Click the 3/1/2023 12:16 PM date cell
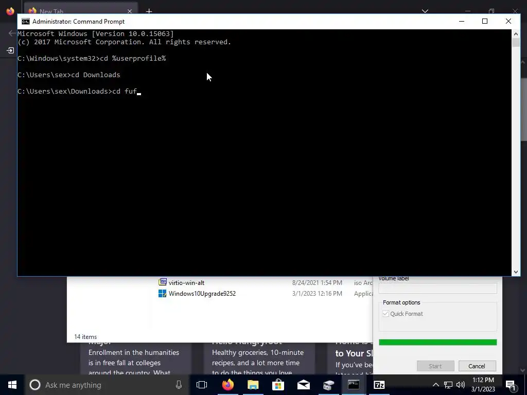Screen dimensions: 527x395 click(x=317, y=294)
